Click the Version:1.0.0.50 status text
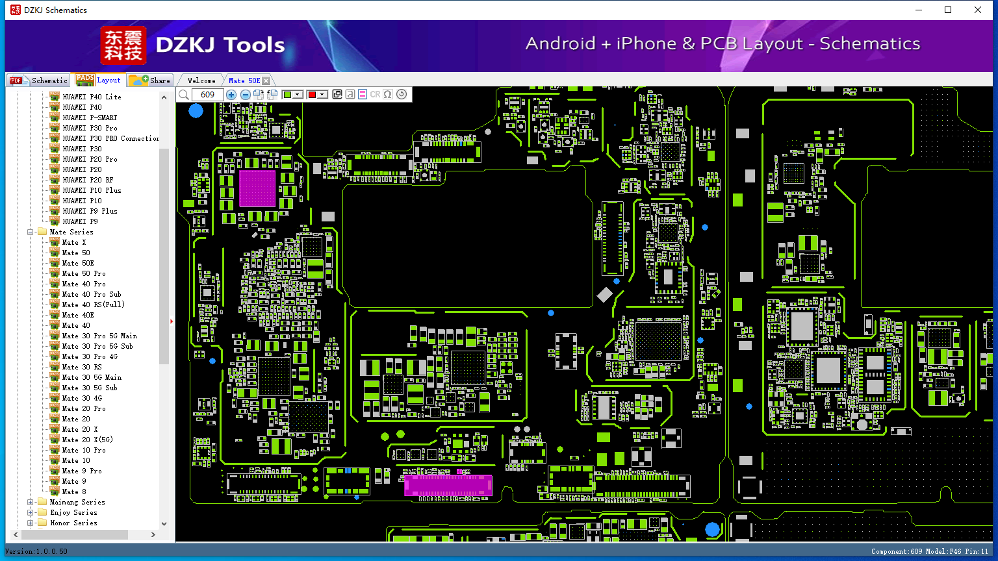This screenshot has width=998, height=561. pos(36,551)
